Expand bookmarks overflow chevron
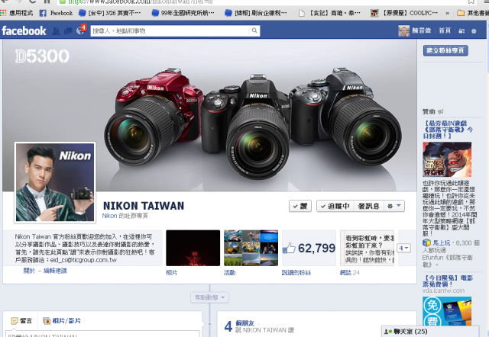The width and height of the screenshot is (489, 337). [x=448, y=13]
